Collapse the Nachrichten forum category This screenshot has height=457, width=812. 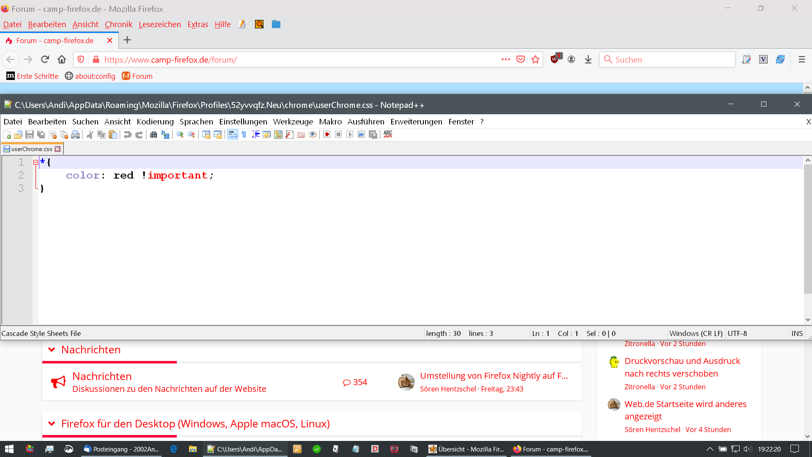tap(52, 350)
